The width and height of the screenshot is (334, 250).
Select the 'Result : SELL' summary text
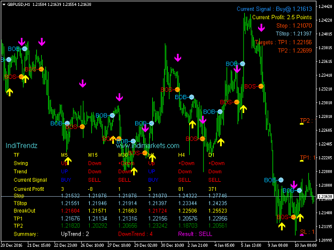point(195,234)
